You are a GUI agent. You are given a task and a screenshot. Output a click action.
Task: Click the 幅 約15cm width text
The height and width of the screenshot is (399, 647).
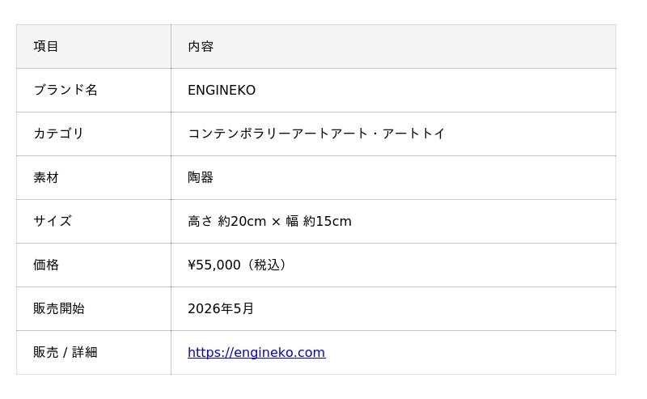[x=319, y=222]
